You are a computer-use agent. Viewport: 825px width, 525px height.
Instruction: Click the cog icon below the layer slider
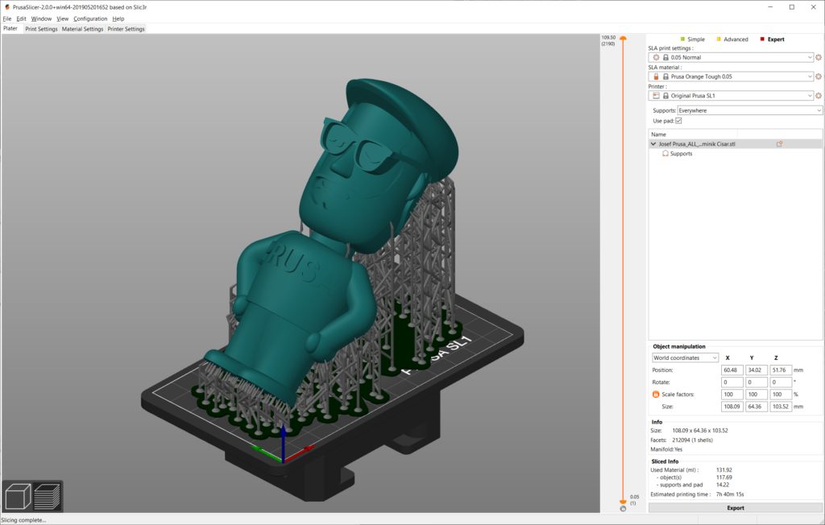pyautogui.click(x=623, y=509)
